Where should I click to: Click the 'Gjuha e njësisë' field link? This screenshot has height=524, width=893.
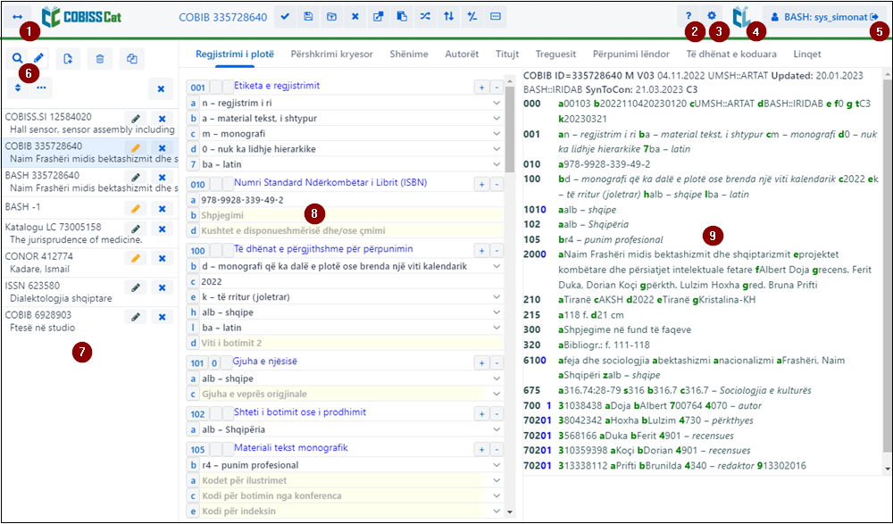[265, 362]
